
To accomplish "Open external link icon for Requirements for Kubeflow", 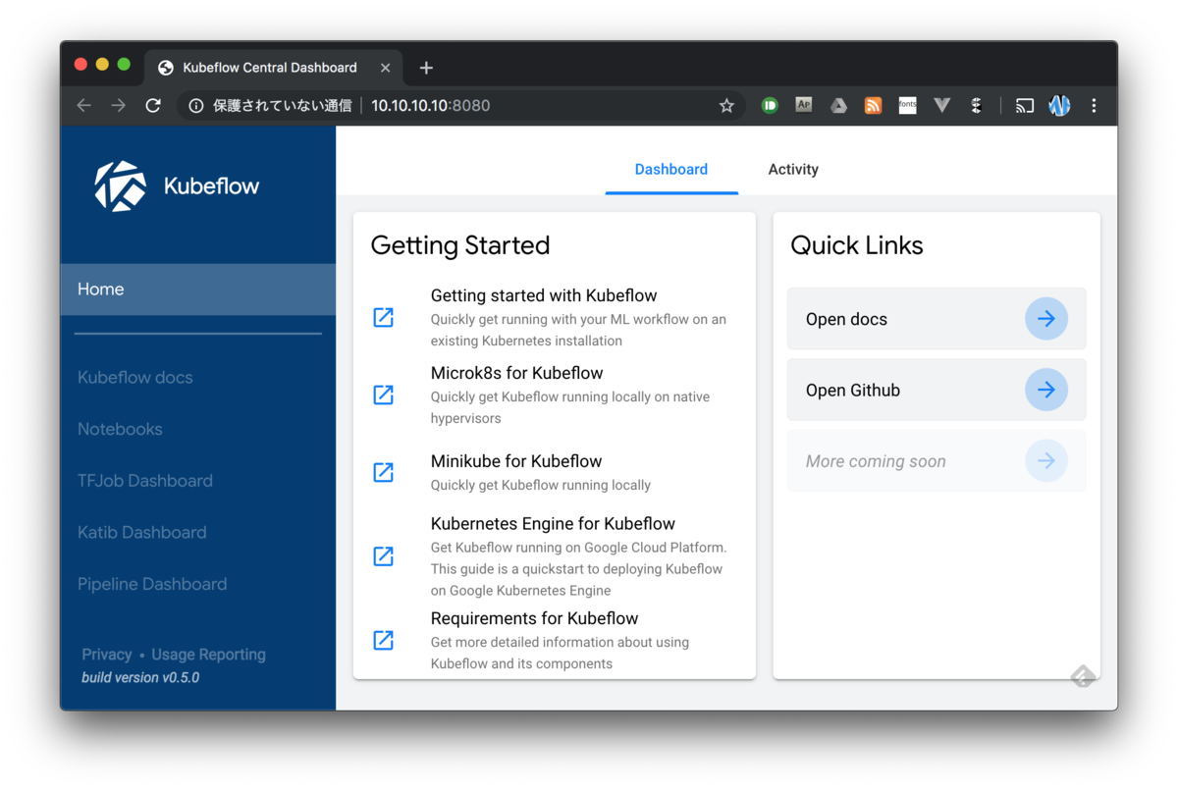I will tap(384, 640).
